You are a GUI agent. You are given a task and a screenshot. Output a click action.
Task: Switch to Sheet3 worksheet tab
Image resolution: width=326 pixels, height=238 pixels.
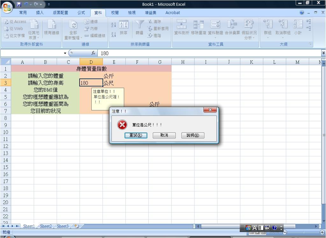tap(63, 226)
